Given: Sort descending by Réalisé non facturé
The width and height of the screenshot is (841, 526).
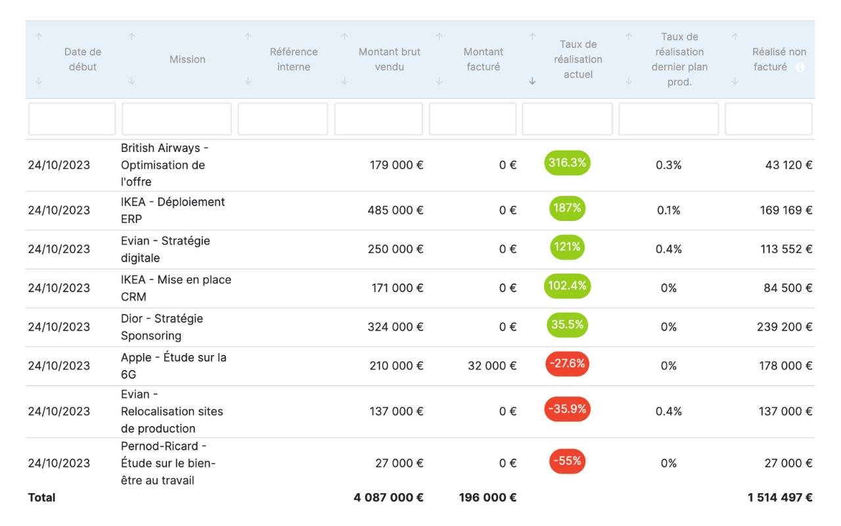Looking at the screenshot, I should tap(735, 82).
